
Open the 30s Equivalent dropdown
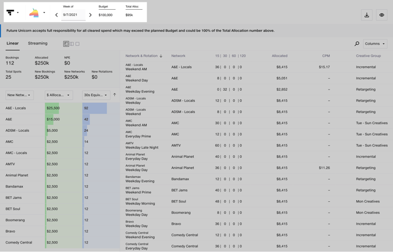tap(96, 95)
